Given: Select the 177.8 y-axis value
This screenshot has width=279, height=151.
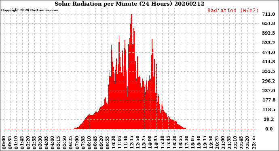Looking at the screenshot, I should (268, 100).
